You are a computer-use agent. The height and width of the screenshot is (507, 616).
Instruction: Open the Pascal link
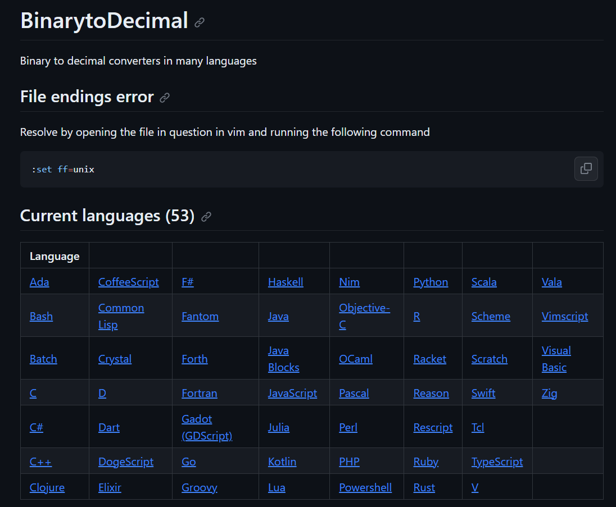pyautogui.click(x=354, y=393)
